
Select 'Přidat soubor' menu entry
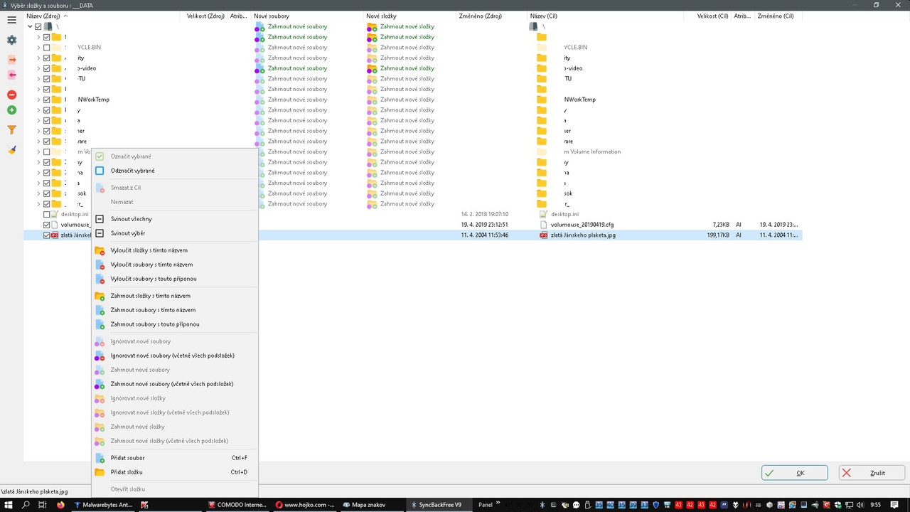[x=175, y=458]
